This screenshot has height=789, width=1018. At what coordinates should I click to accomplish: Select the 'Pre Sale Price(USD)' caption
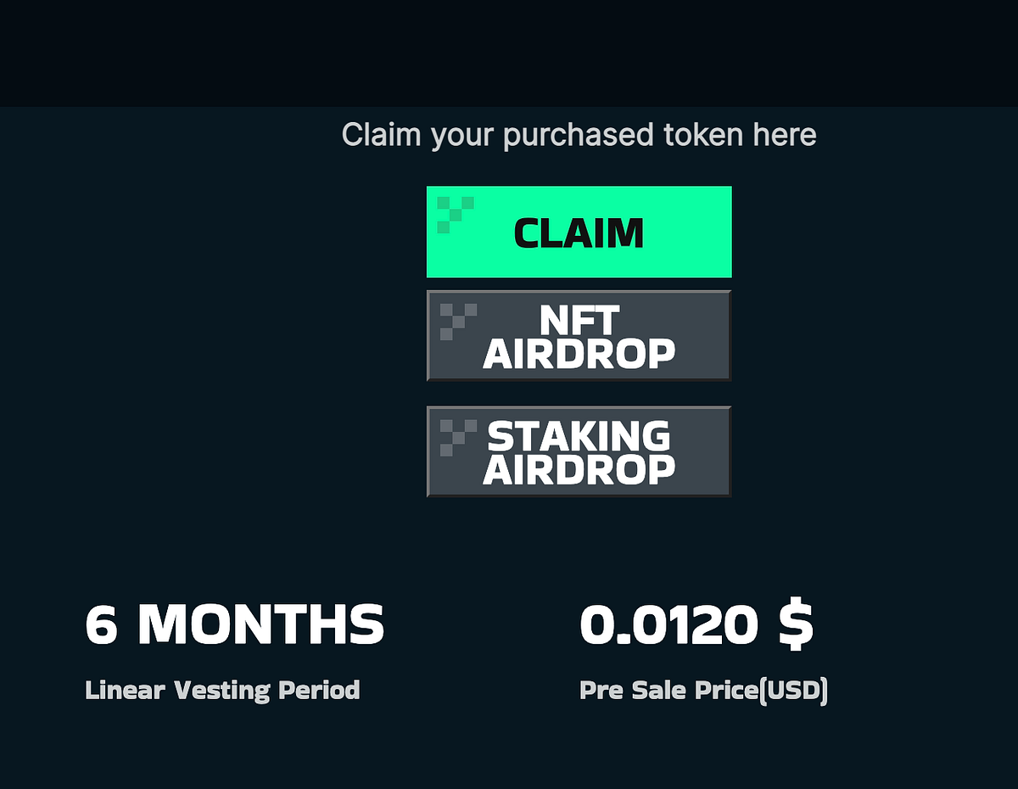pos(705,690)
